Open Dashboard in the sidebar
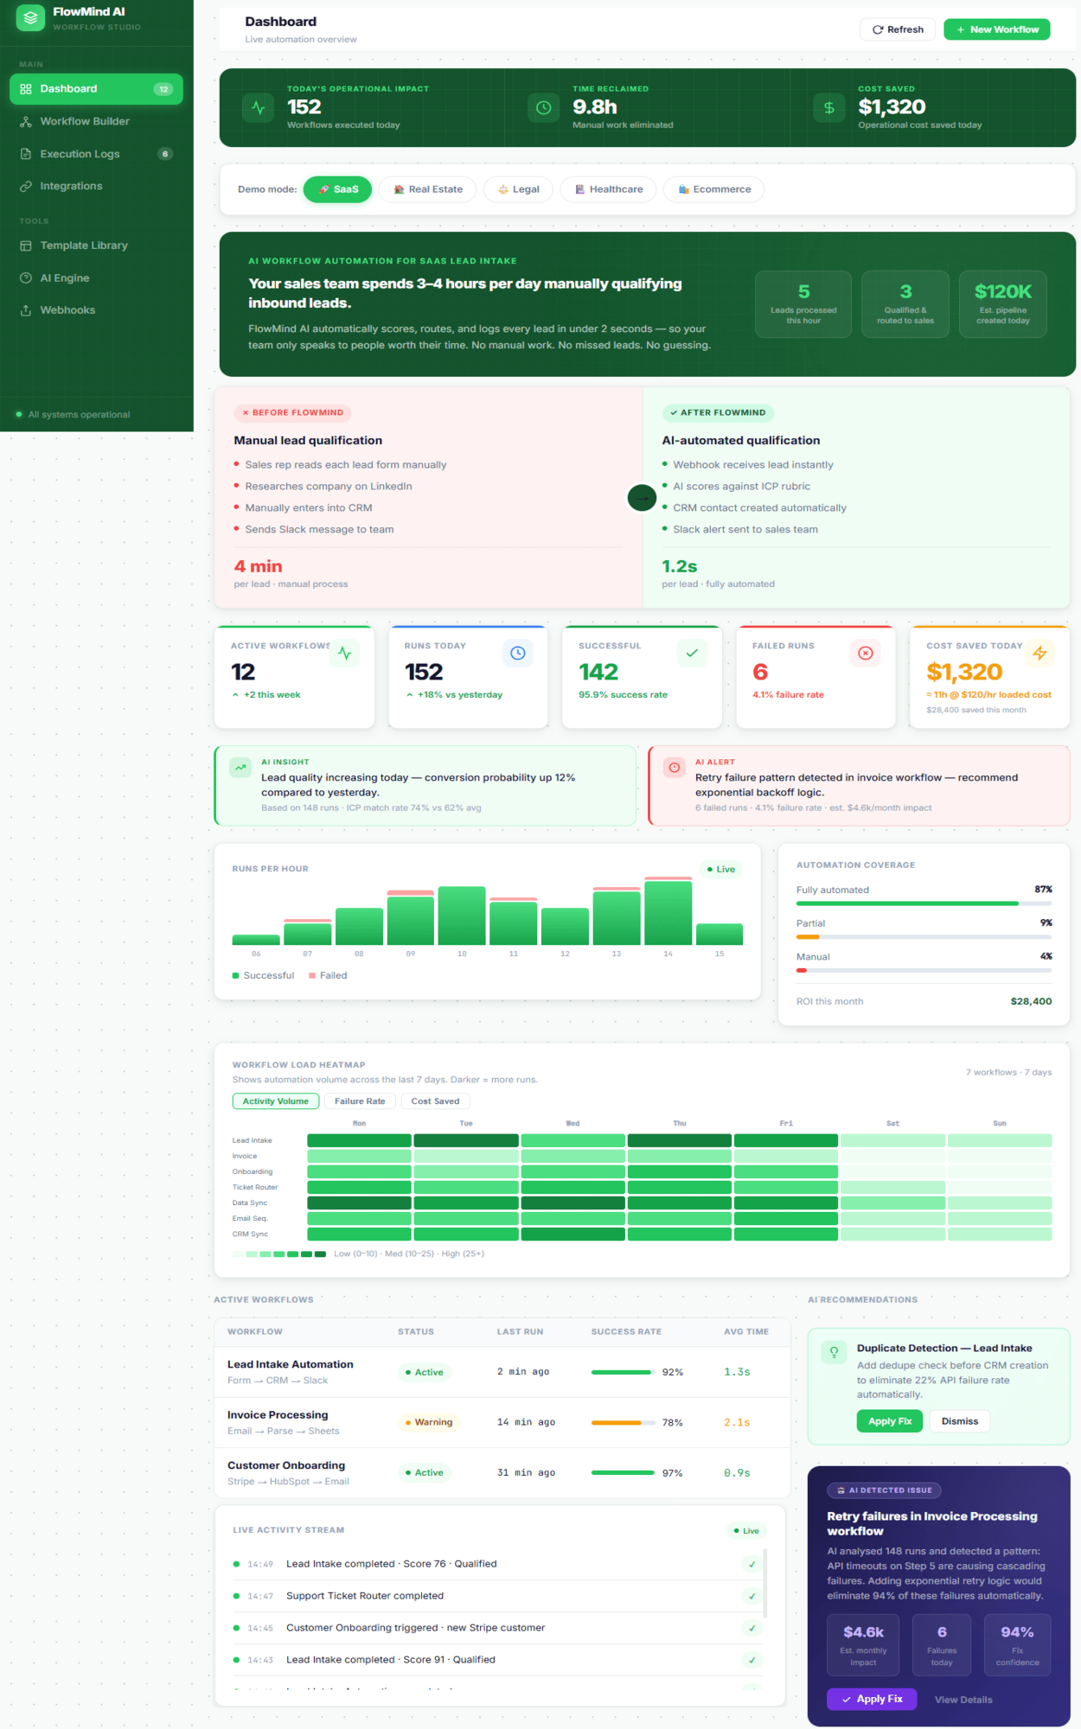 click(x=96, y=89)
